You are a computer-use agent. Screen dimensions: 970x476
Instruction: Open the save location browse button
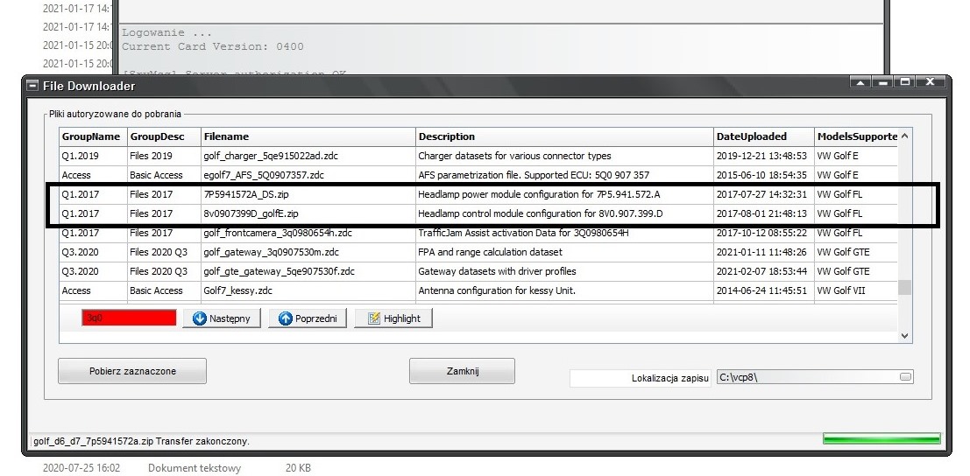click(906, 377)
